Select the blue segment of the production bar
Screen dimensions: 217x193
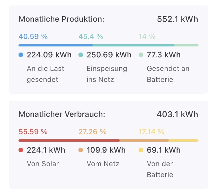point(56,45)
